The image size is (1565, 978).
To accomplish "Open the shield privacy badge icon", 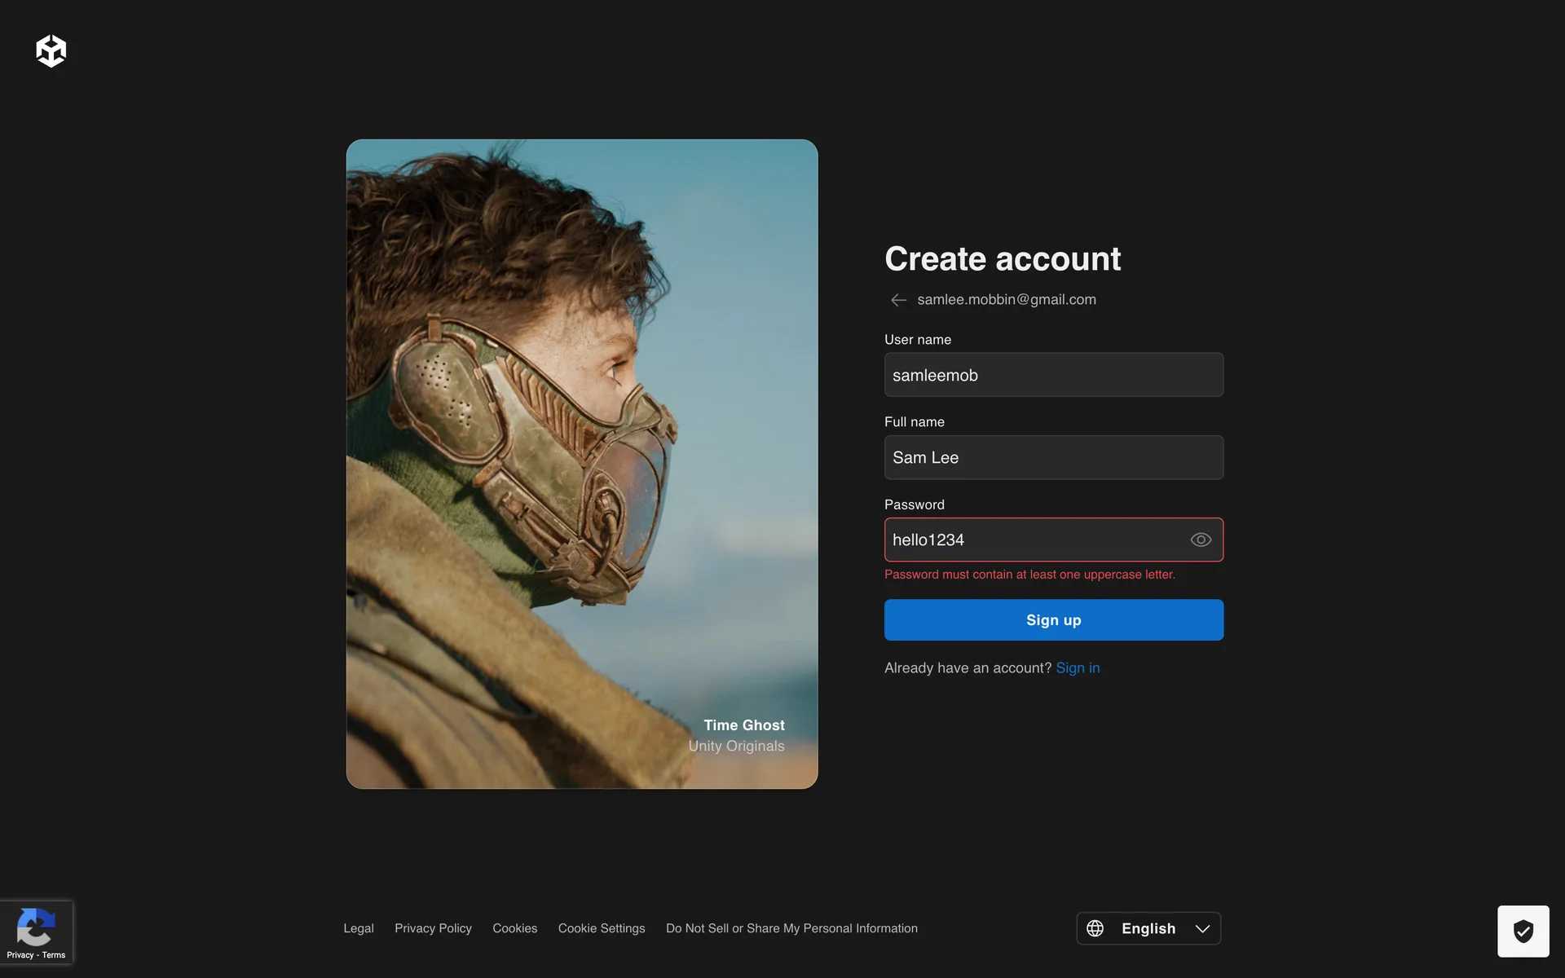I will point(1523,931).
